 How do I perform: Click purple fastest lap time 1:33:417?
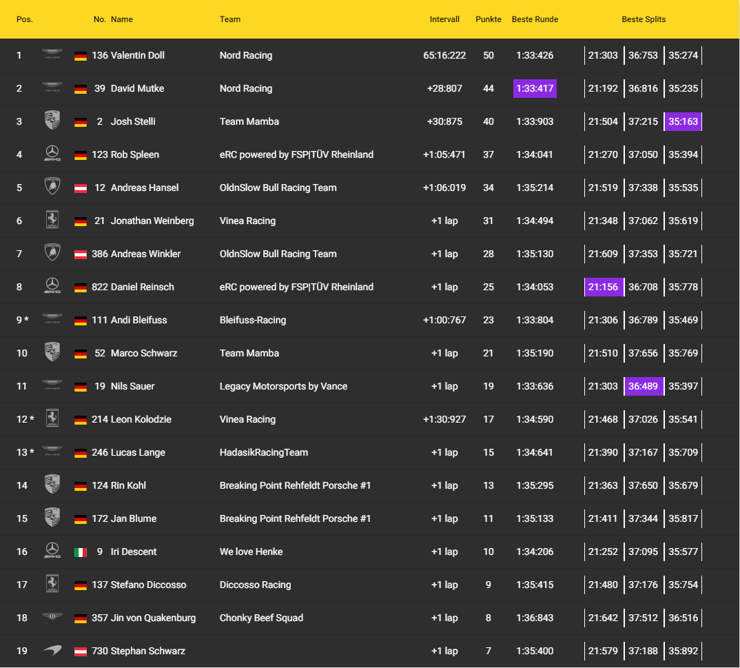click(534, 88)
